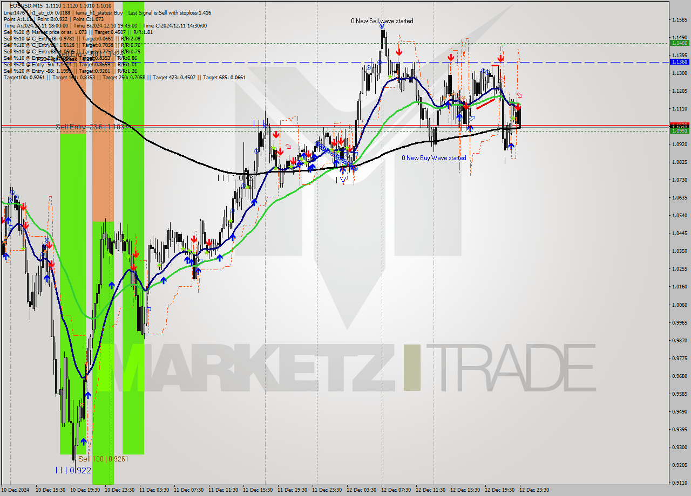Screen dimensions: 691x496
Task: Select the line ending with R/R:1.26
Action: (70, 71)
